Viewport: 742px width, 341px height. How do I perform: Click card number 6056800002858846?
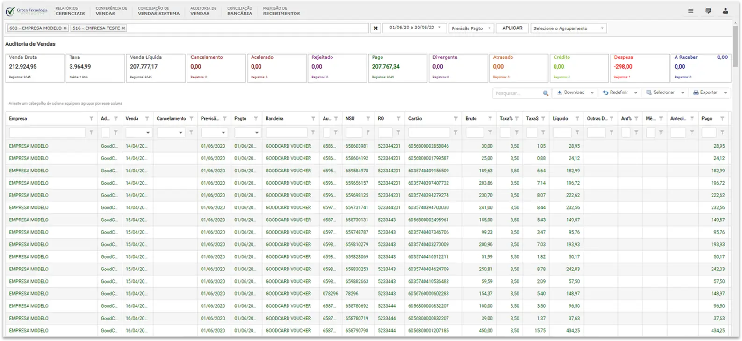(428, 146)
